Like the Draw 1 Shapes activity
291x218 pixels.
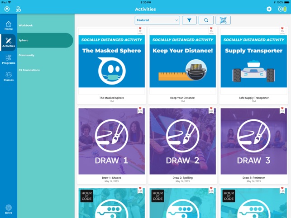click(x=140, y=110)
